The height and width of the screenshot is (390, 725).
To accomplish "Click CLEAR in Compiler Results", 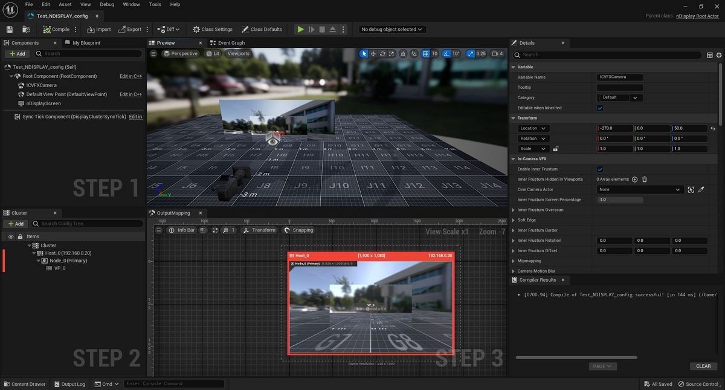I will [x=703, y=366].
